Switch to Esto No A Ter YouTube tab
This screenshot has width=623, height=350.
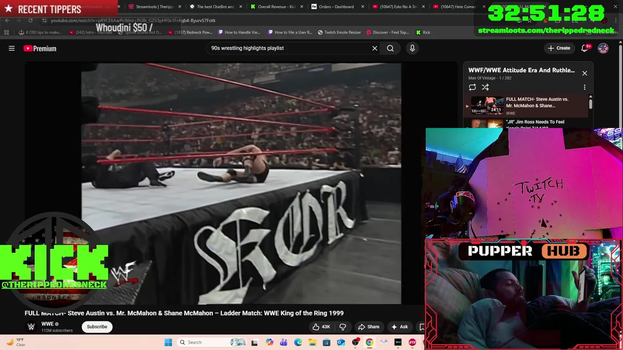395,7
